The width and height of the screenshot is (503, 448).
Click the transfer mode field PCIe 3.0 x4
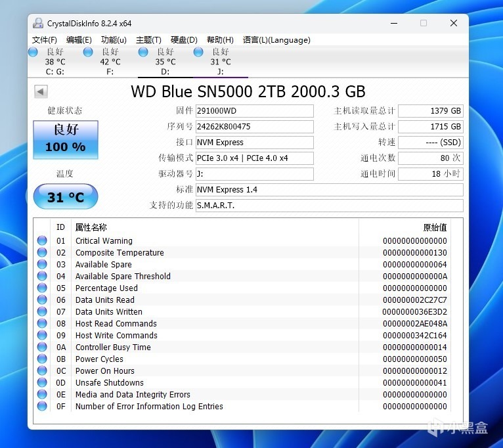click(254, 158)
